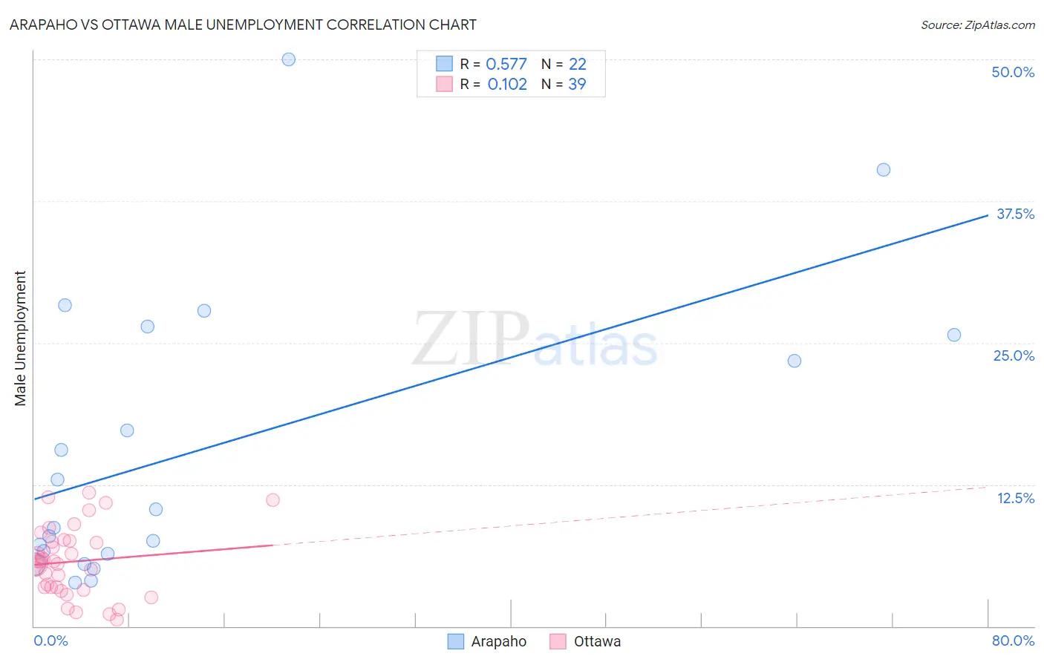This screenshot has height=662, width=1044.
Task: Click the Male Unemployment axis title
Action: [x=20, y=338]
